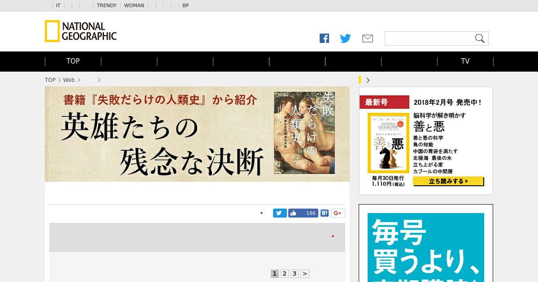Click the yellow 立ち読みする button
Screen dimensions: 538x282
pos(448,181)
